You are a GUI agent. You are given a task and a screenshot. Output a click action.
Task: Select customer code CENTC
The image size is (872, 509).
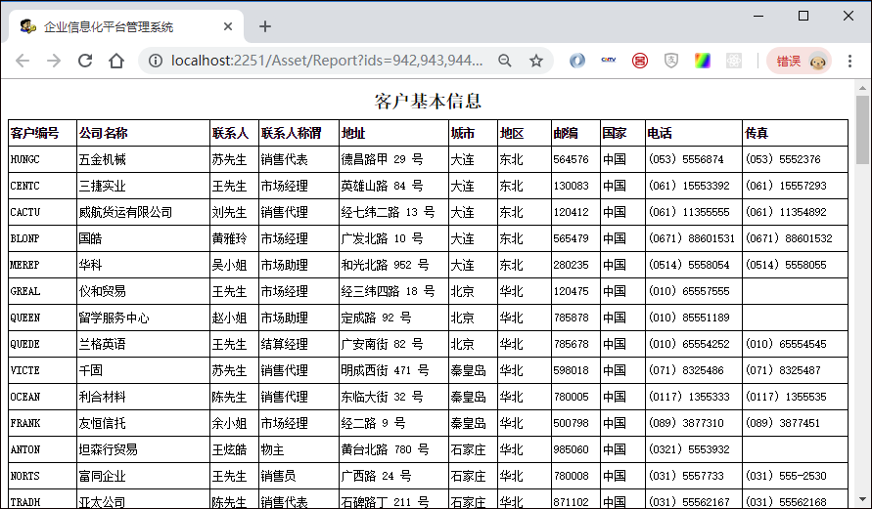[25, 186]
